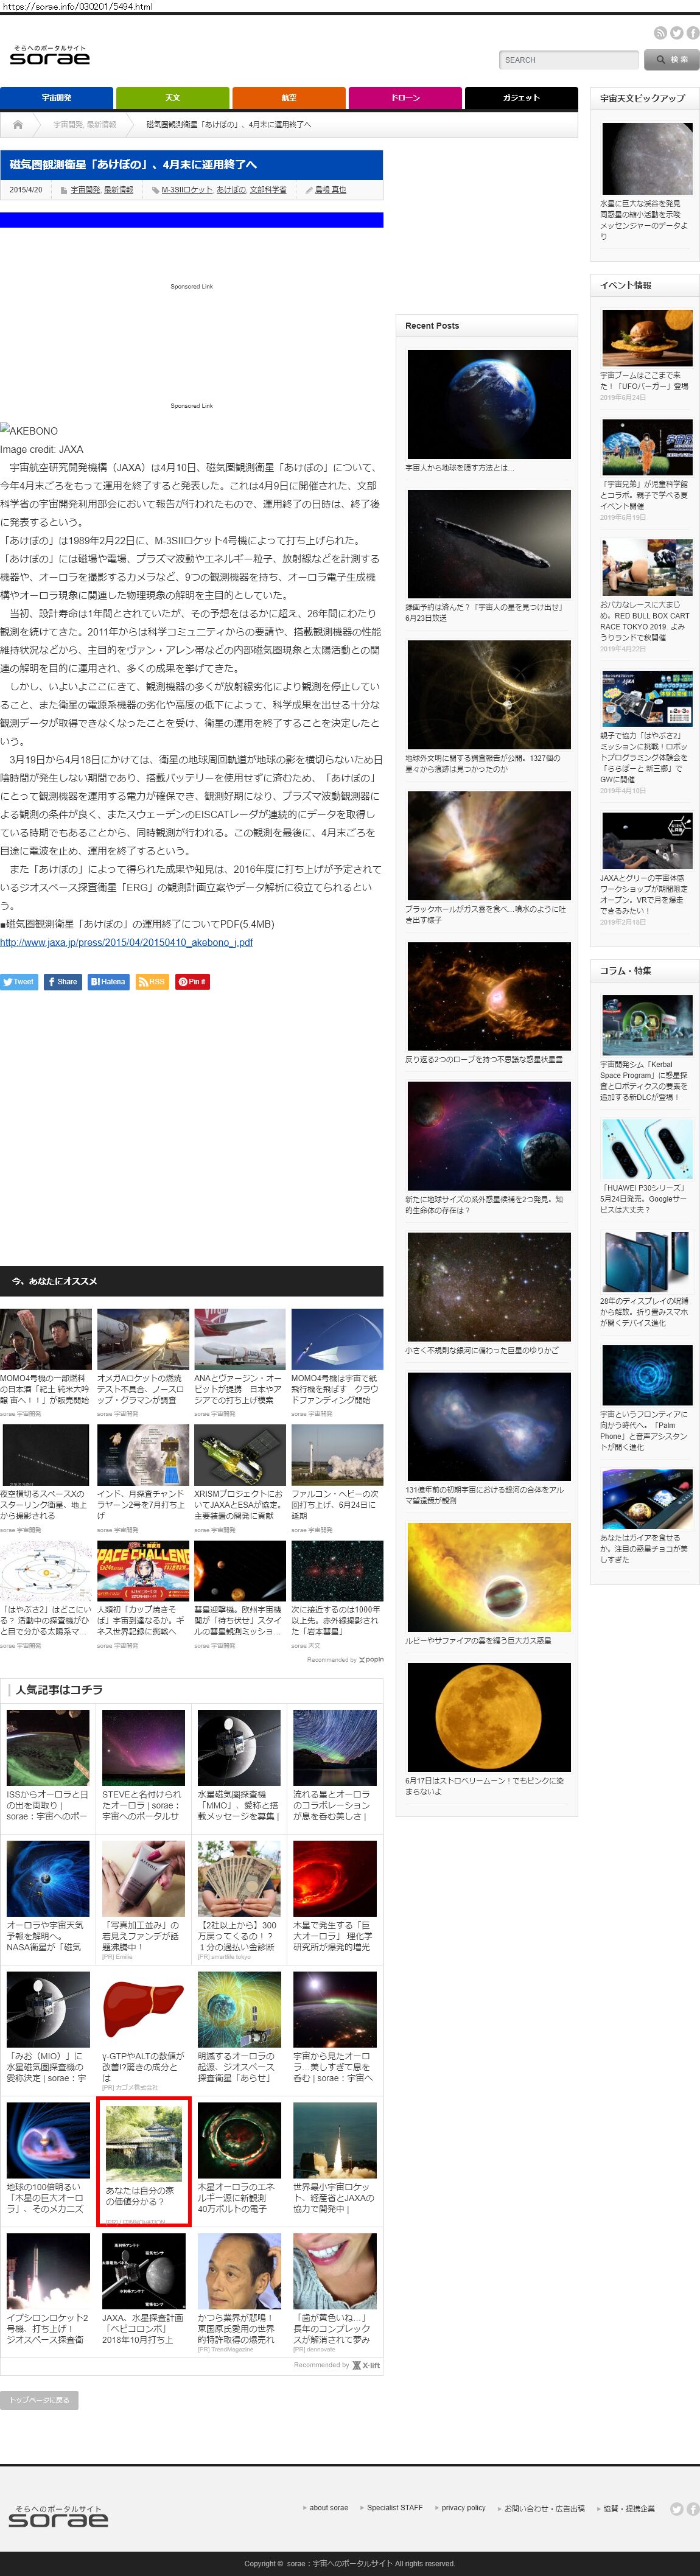Open the ドローン navigation tab

(x=405, y=98)
